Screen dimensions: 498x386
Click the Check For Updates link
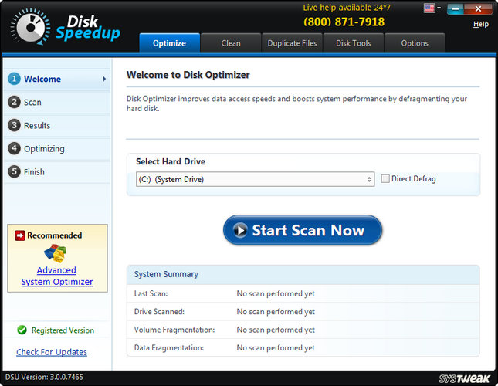tap(52, 352)
